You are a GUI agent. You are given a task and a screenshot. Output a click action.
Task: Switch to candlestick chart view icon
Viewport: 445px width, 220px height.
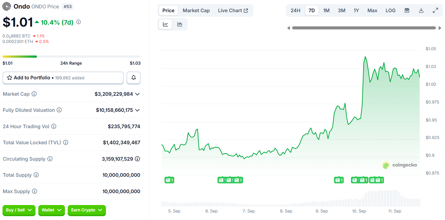pos(180,24)
